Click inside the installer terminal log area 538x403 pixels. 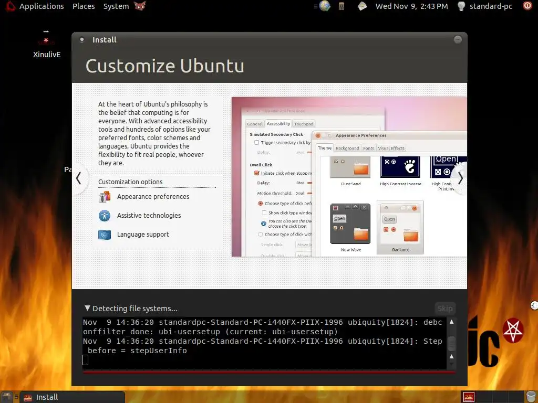[265, 343]
